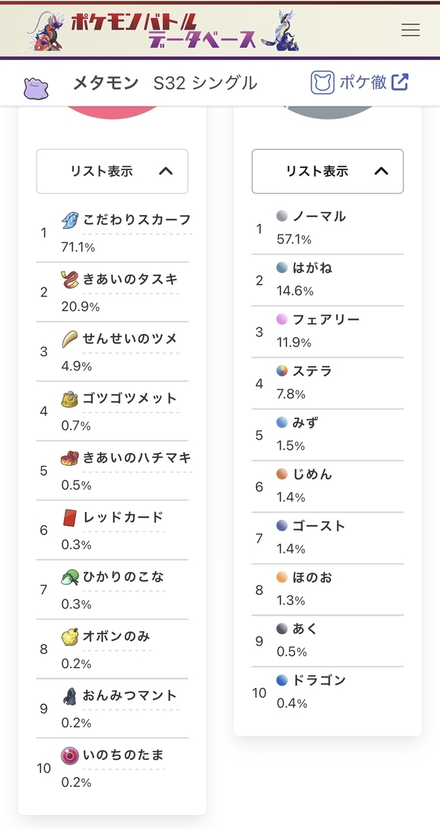The image size is (440, 829).
Task: Select the ひかりのこな item entry
Action: (123, 576)
